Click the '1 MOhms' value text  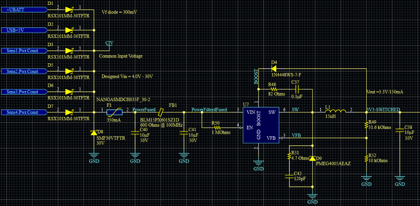[x=221, y=133]
